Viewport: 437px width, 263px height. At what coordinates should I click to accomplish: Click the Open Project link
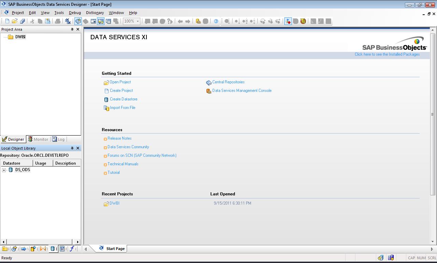pyautogui.click(x=120, y=82)
